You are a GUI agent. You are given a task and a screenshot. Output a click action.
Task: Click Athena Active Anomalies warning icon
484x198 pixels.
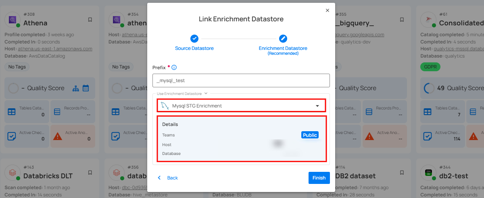57,136
